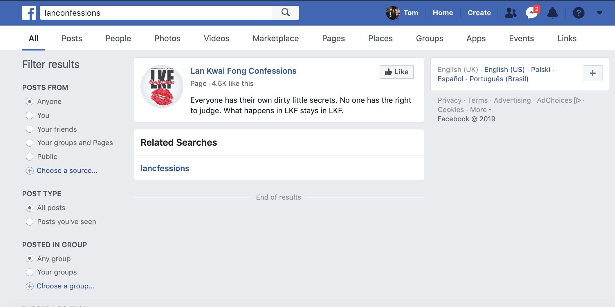The height and width of the screenshot is (307, 615).
Task: Switch language to Polski
Action: tap(540, 70)
